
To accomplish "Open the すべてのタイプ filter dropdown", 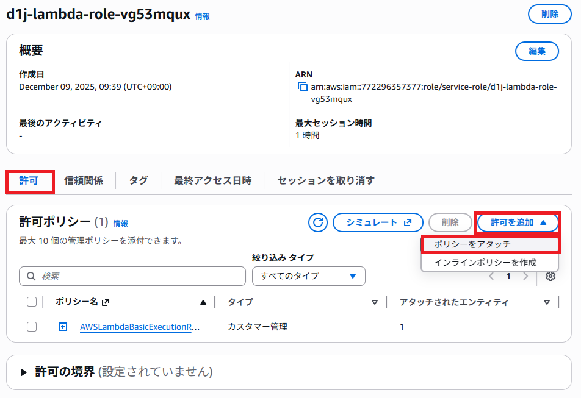I will click(308, 276).
